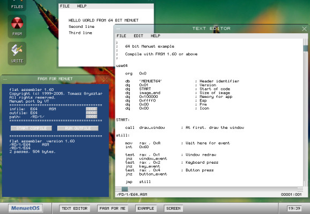
Task: Click START COMPILE button in FASM
Action: tap(31, 128)
